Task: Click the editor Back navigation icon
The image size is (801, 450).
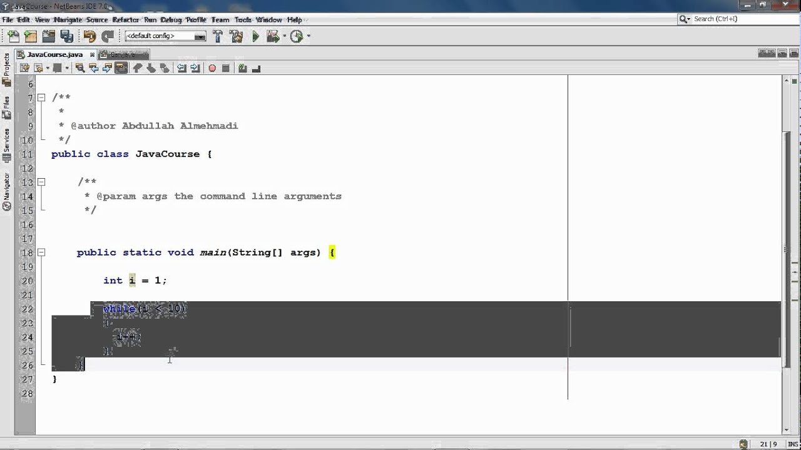Action: [38, 68]
